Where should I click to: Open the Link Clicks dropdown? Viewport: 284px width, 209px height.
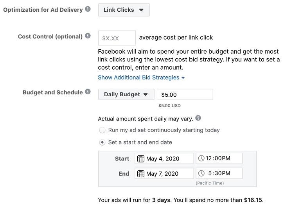coord(124,10)
